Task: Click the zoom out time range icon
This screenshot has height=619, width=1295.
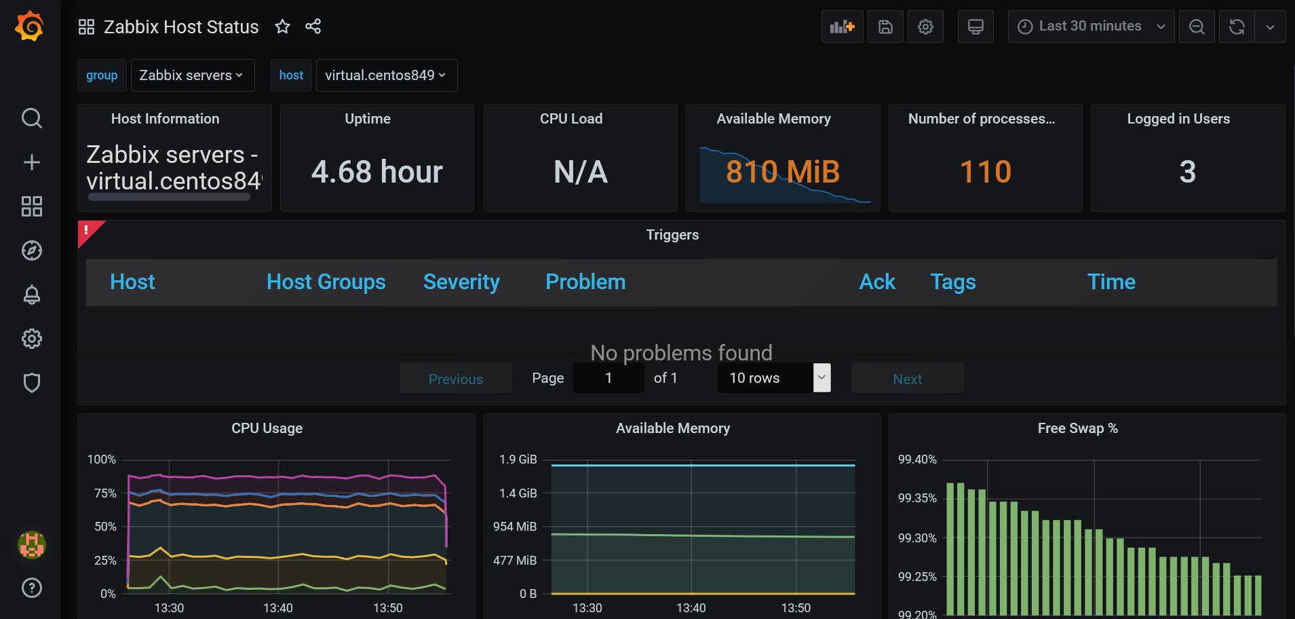Action: pos(1196,26)
